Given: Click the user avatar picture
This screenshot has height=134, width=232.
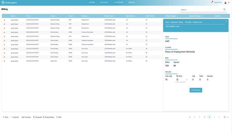Looking at the screenshot, I should click(x=225, y=2).
